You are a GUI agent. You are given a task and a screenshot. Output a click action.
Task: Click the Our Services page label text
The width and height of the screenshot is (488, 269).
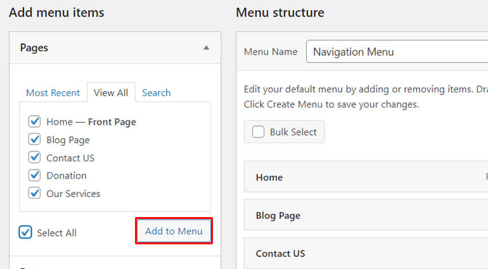(x=73, y=194)
